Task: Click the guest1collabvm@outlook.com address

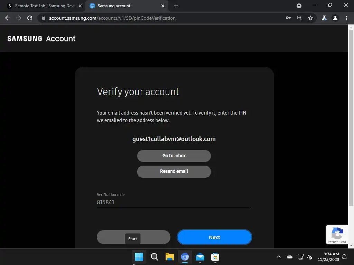Action: [174, 139]
